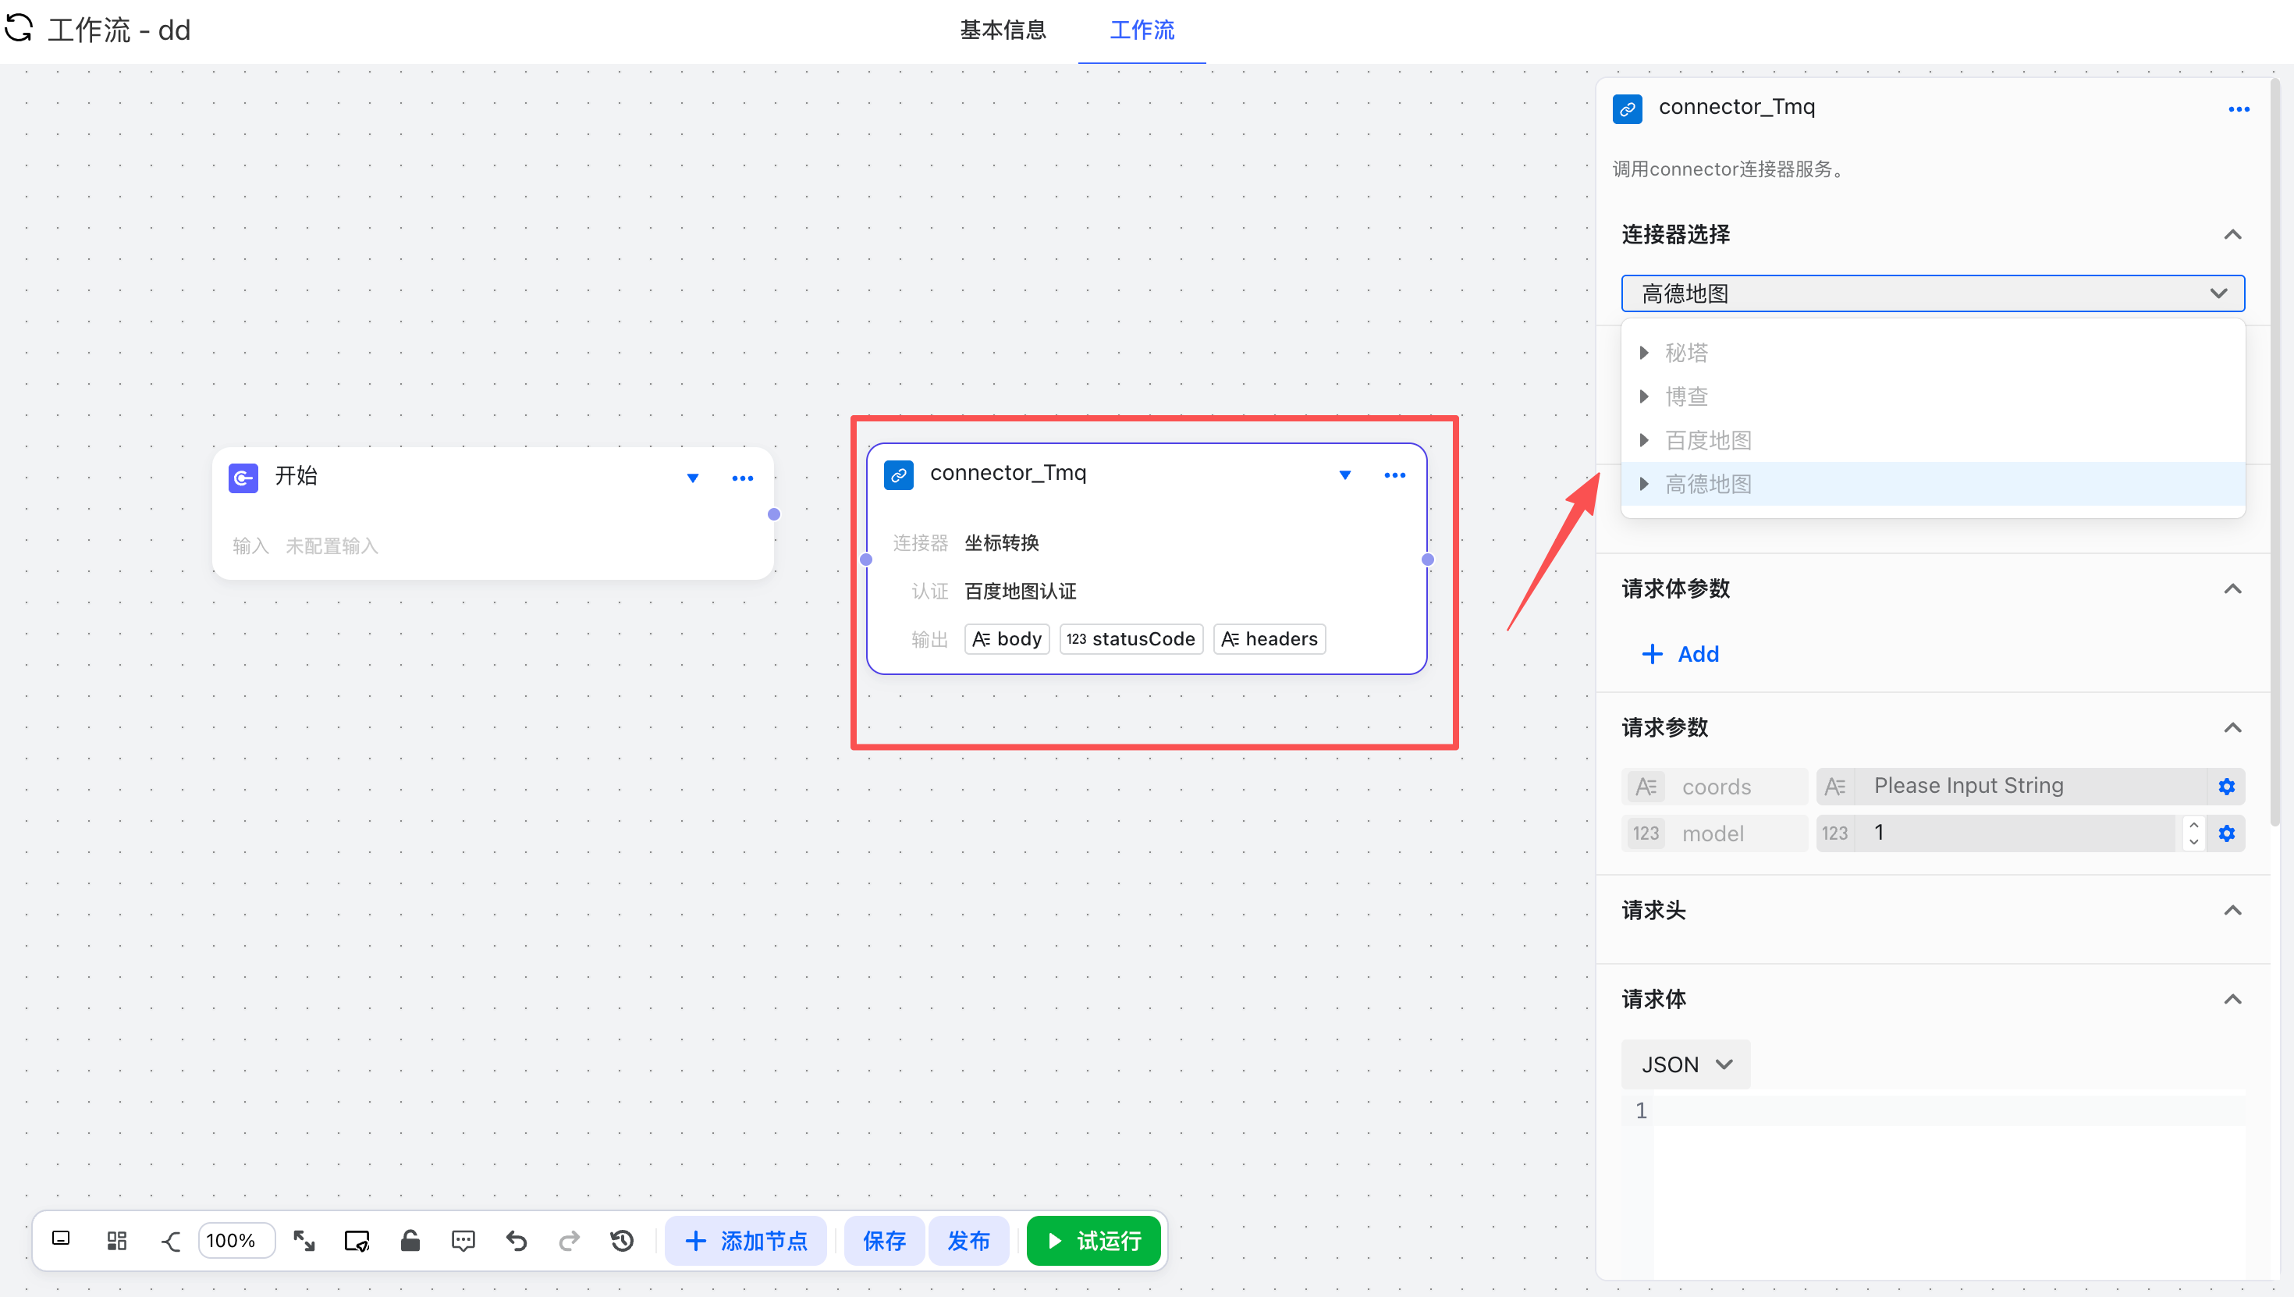Click the undo arrow in bottom toolbar
Viewport: 2294px width, 1297px height.
tap(517, 1241)
